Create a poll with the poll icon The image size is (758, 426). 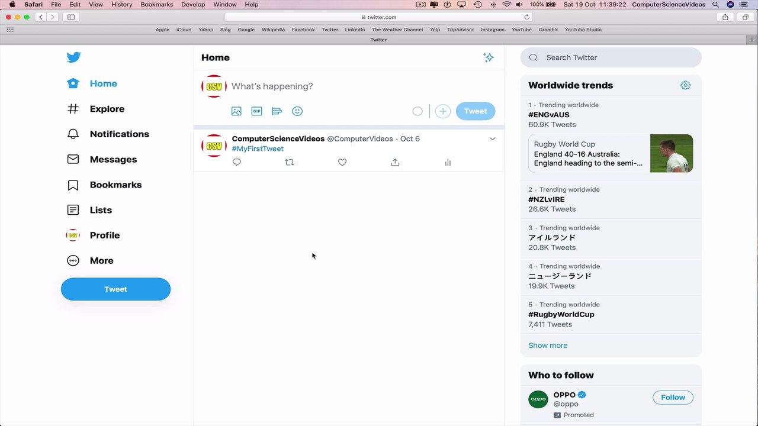tap(277, 111)
